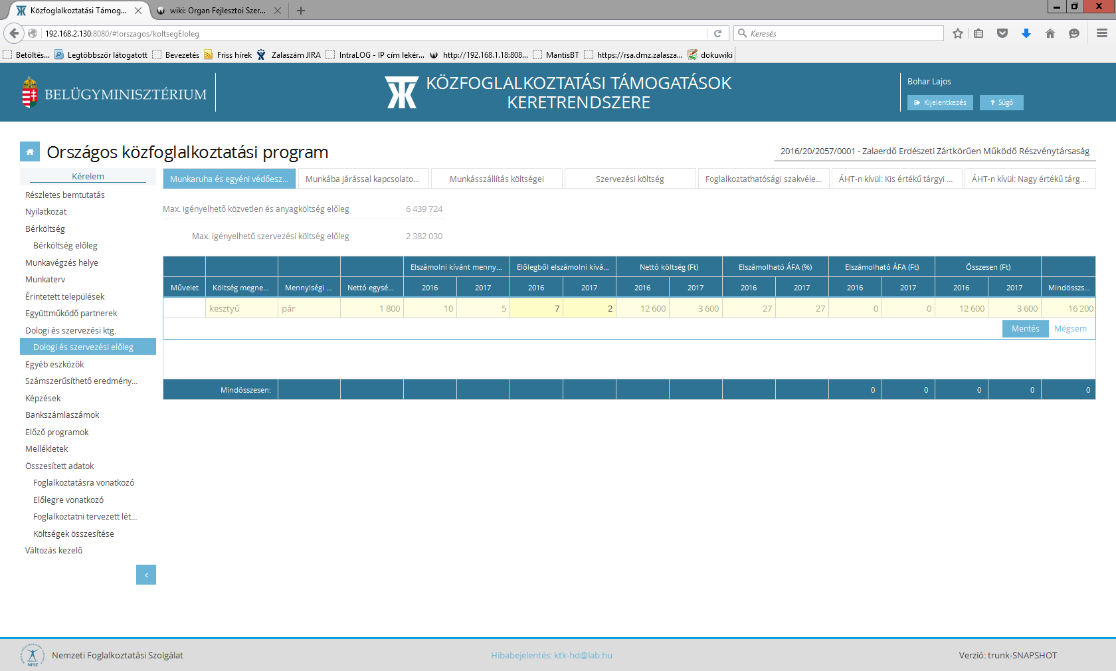
Task: Click the Kijelentkezés logout button
Action: (x=940, y=102)
